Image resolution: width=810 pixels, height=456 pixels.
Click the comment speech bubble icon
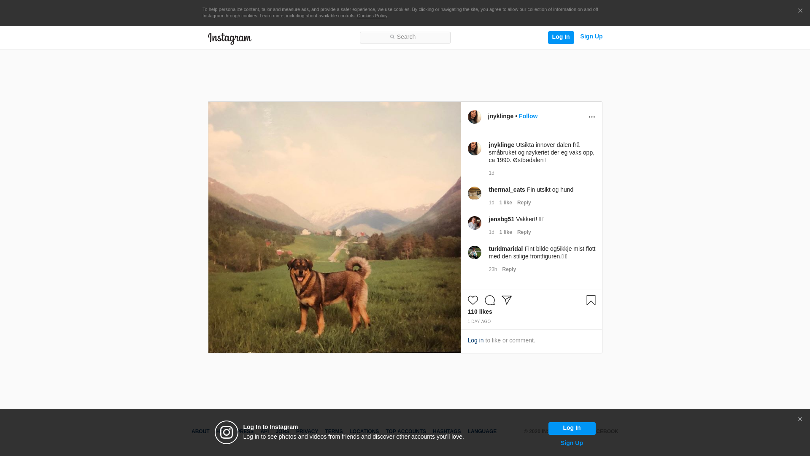[x=489, y=300]
